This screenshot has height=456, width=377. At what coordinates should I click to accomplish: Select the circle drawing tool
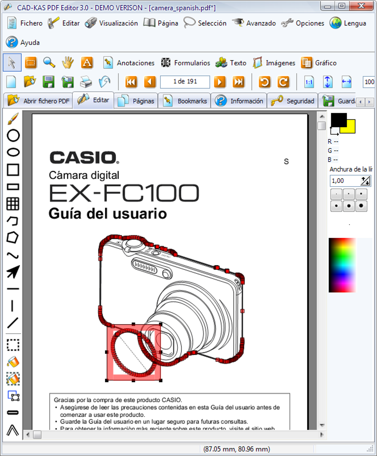pyautogui.click(x=13, y=136)
